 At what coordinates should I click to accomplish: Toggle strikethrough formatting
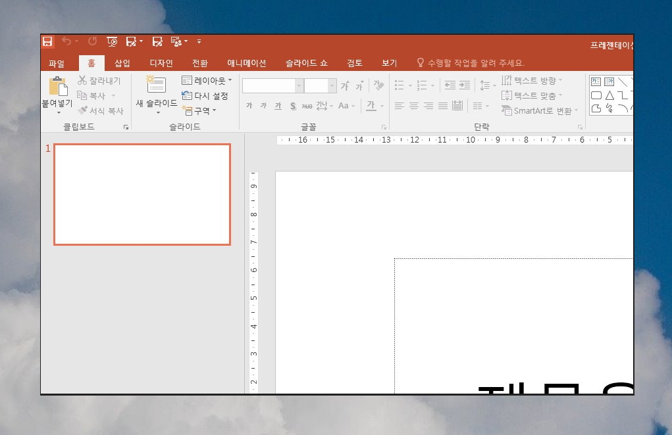coord(307,106)
